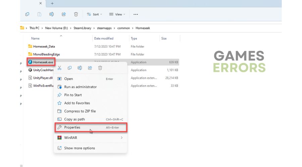Click the 639 KB size cell
Image resolution: width=302 pixels, height=167 pixels.
(173, 62)
